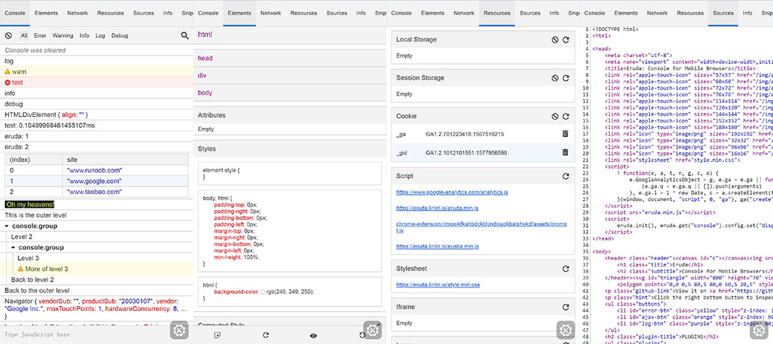This screenshot has height=344, width=773.
Task: Click the background-color rgb swatch
Action: pyautogui.click(x=263, y=292)
